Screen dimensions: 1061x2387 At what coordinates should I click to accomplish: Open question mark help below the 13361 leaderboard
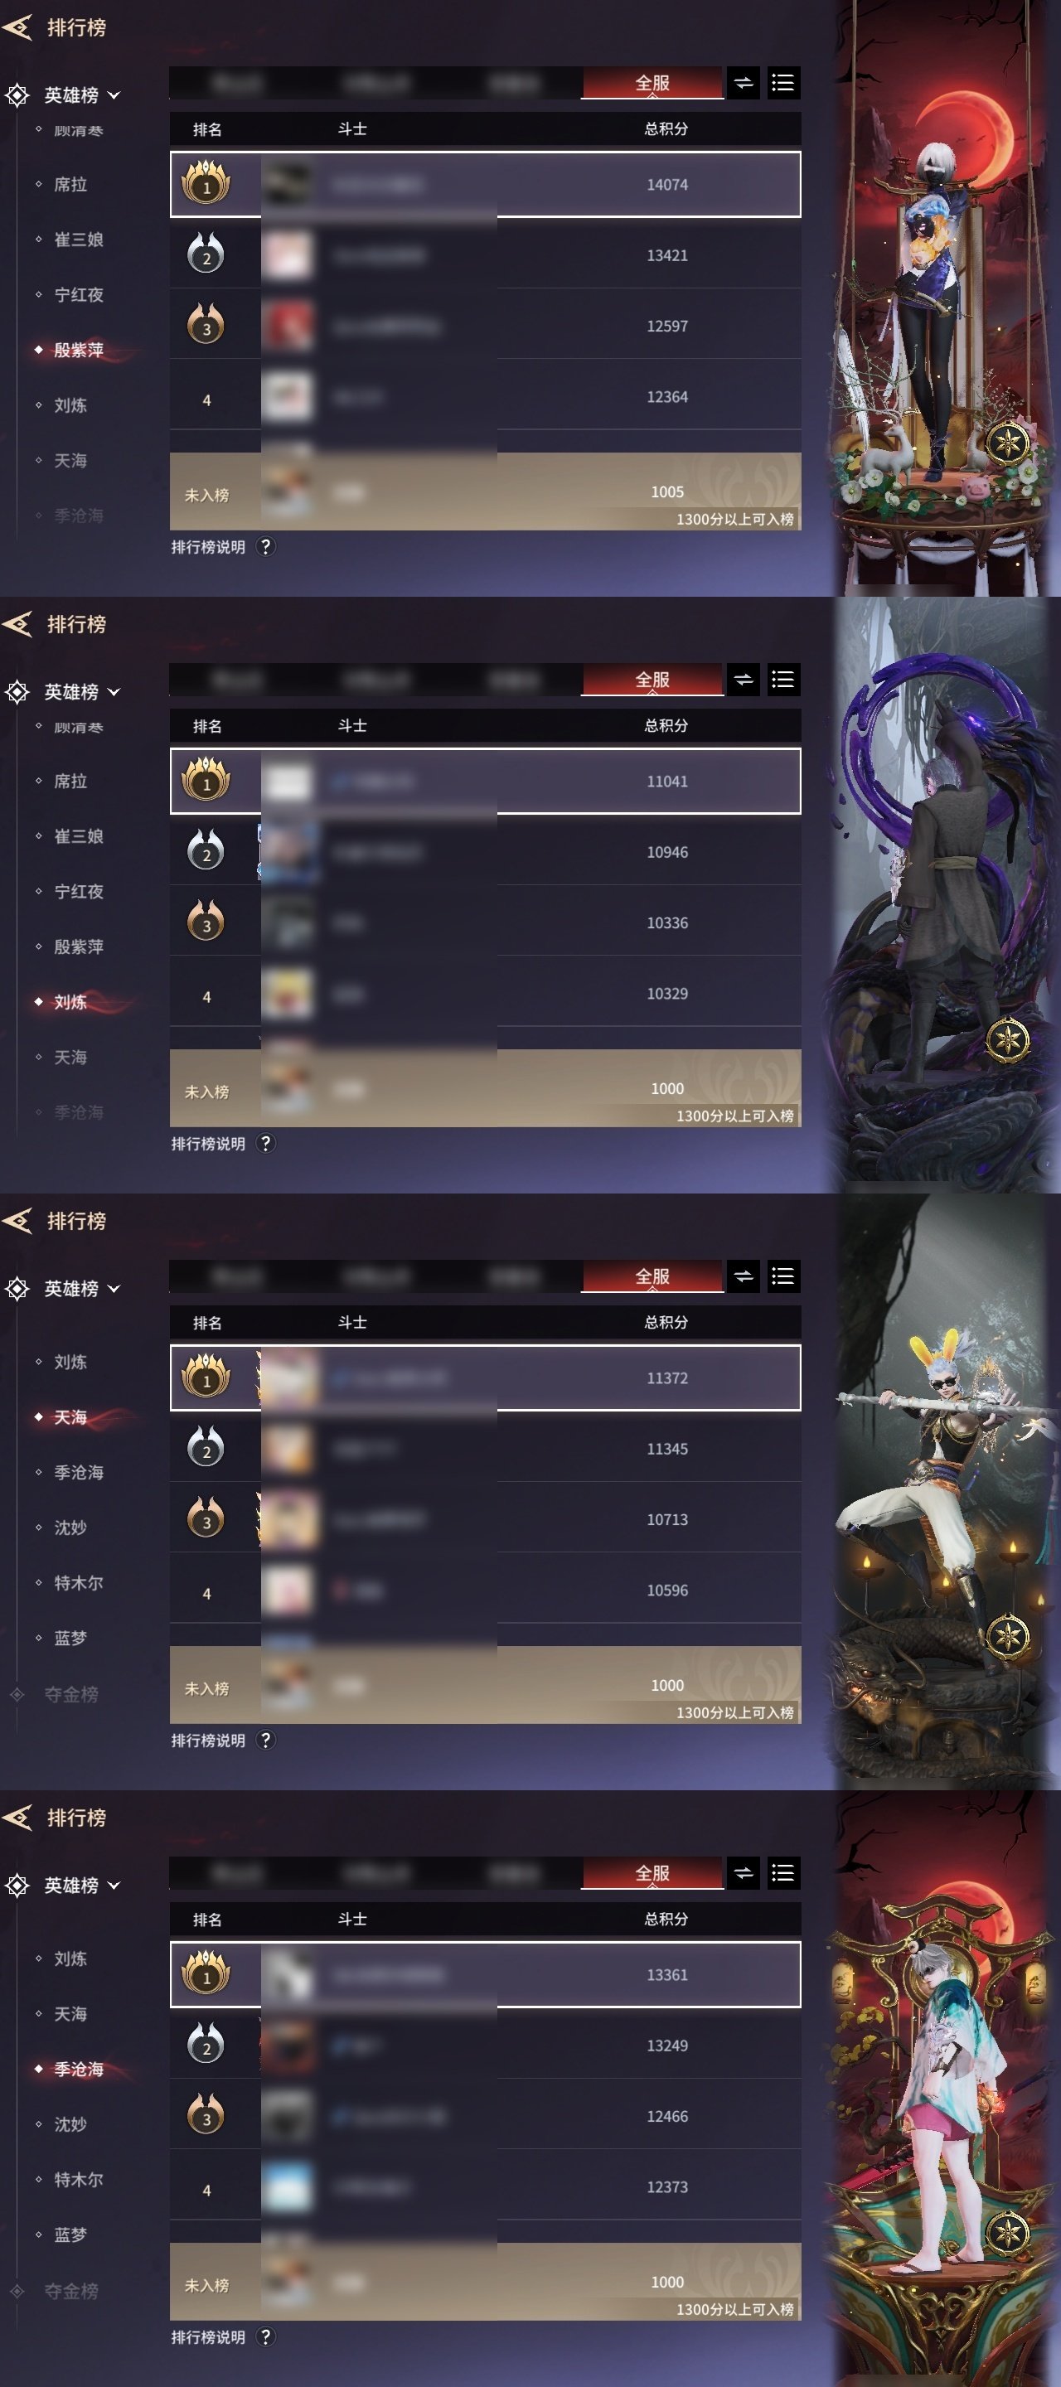[266, 2337]
